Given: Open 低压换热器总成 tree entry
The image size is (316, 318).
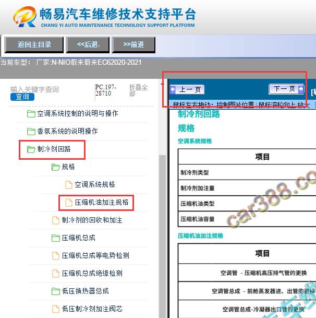Looking at the screenshot, I should coord(85,291).
